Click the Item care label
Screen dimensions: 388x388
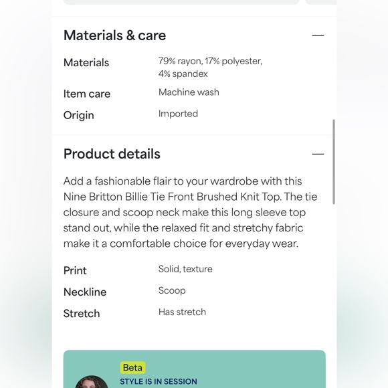87,94
